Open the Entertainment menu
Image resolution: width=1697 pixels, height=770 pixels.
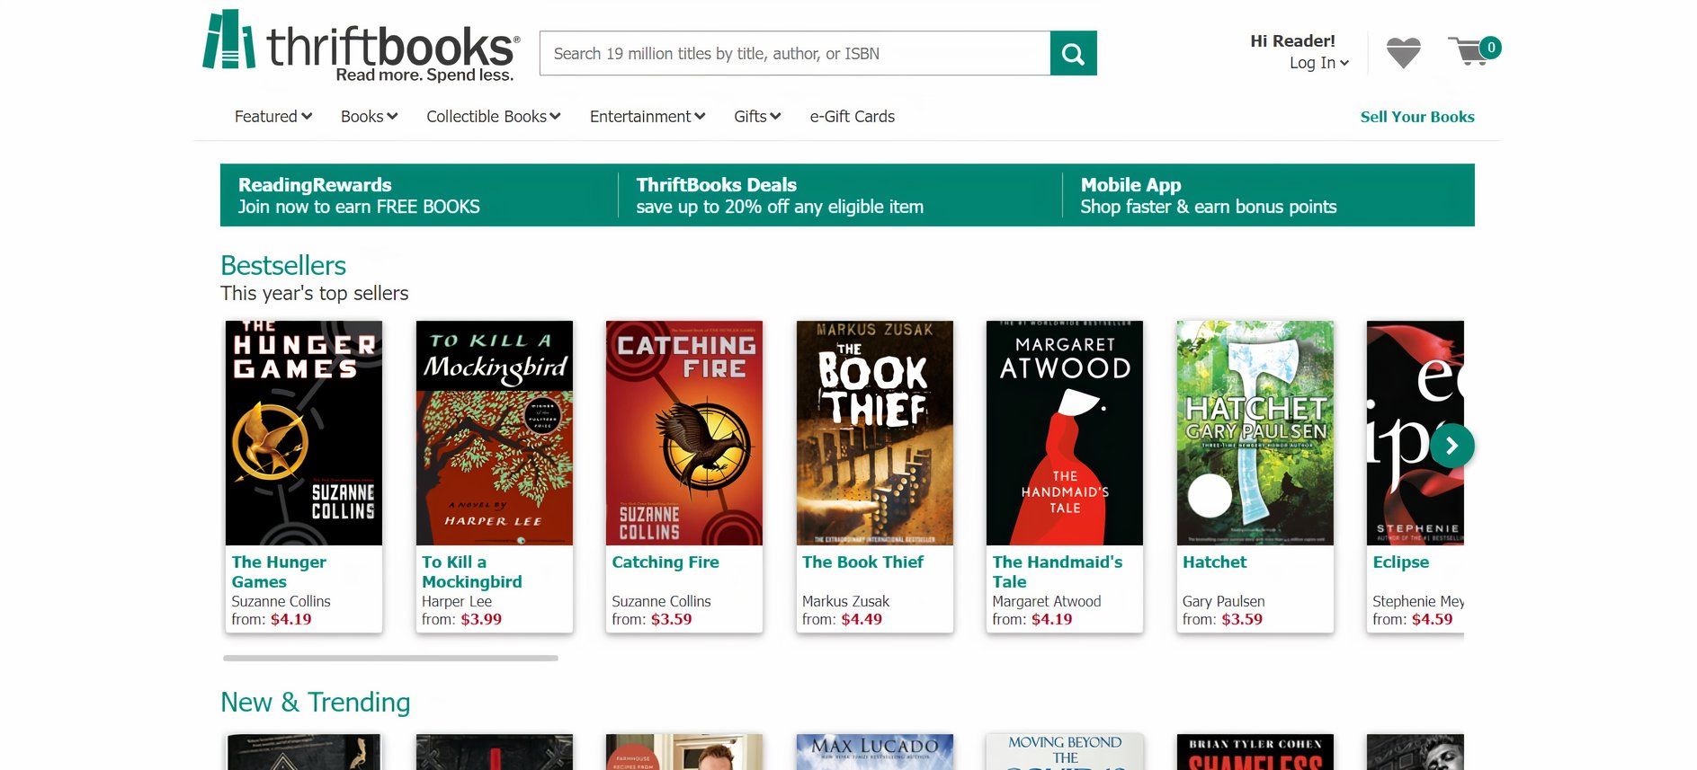[648, 117]
